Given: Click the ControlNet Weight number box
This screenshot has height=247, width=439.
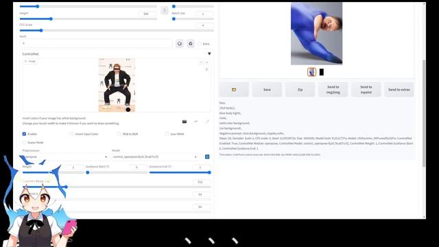Looking at the screenshot, I should click(x=75, y=167).
